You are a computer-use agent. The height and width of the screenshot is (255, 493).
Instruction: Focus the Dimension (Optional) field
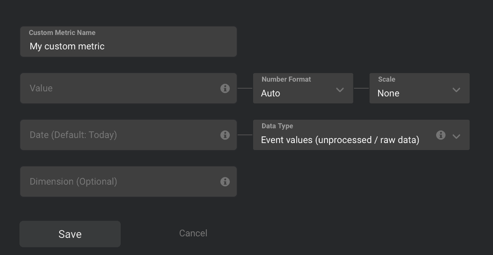pos(117,182)
